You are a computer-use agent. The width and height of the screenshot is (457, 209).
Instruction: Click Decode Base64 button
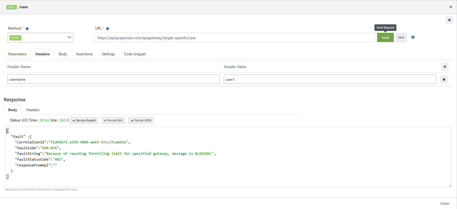84,120
